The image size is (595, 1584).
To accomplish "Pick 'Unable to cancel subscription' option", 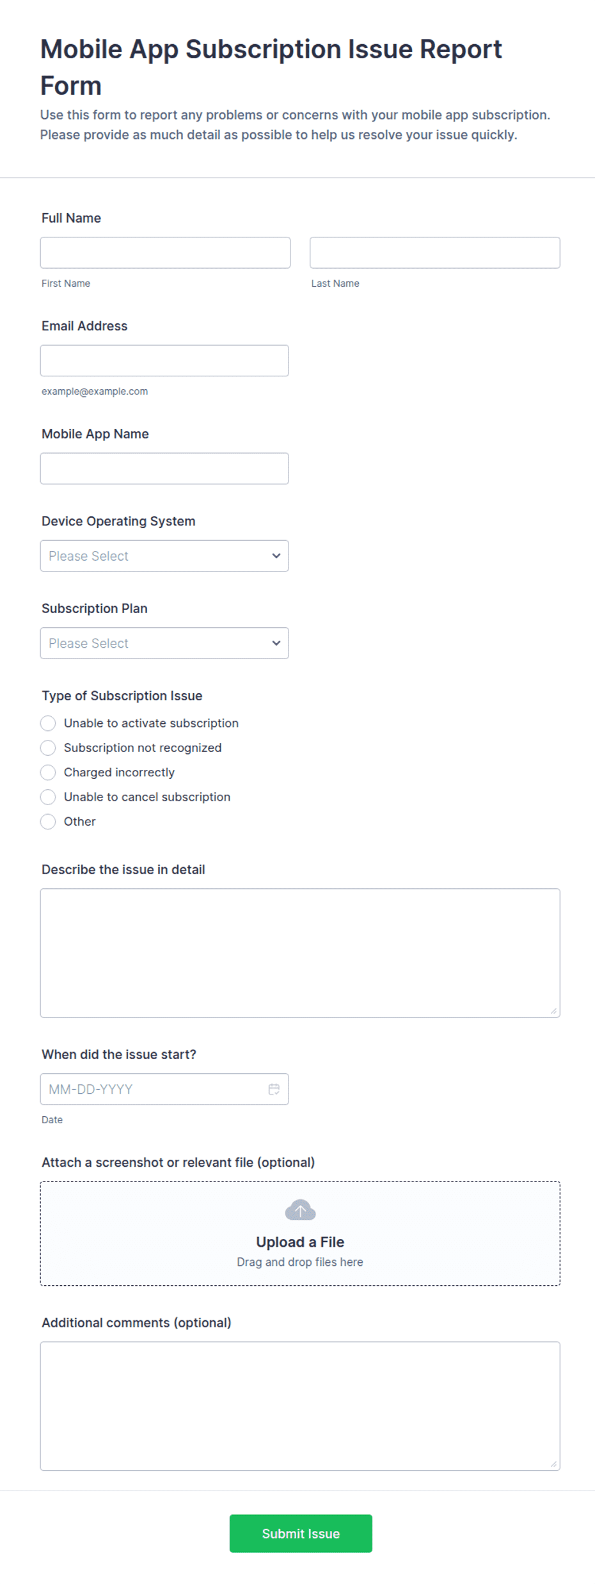I will (x=48, y=797).
